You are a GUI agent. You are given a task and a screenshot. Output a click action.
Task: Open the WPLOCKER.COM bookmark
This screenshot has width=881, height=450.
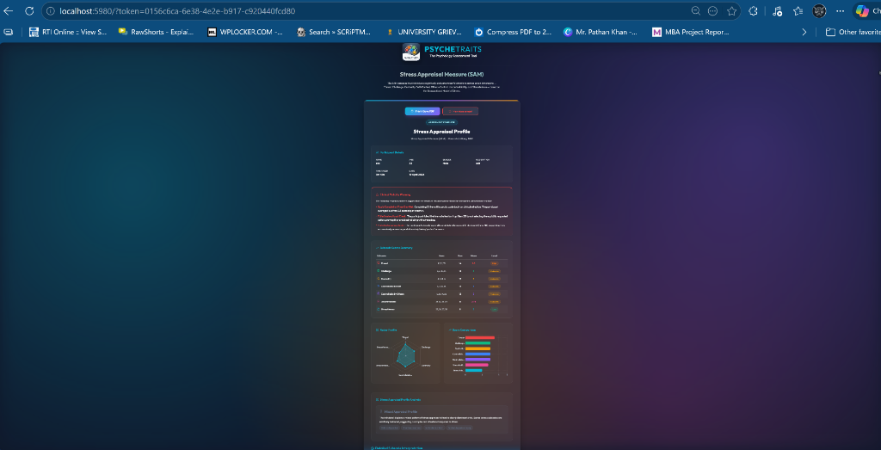[x=245, y=32]
